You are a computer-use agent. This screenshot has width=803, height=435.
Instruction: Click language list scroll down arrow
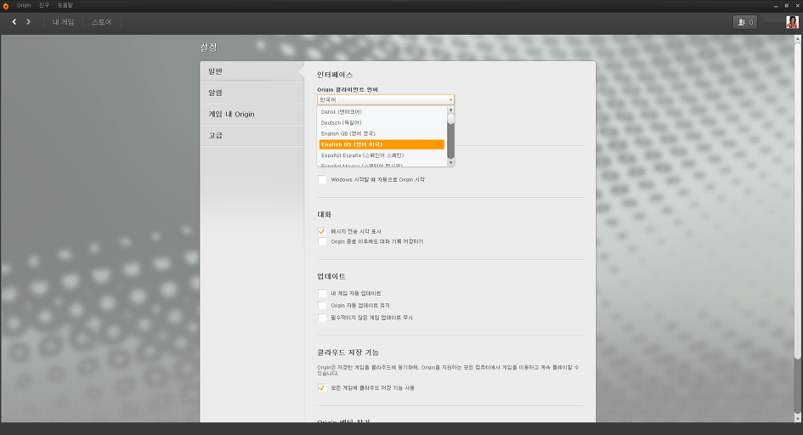(450, 163)
